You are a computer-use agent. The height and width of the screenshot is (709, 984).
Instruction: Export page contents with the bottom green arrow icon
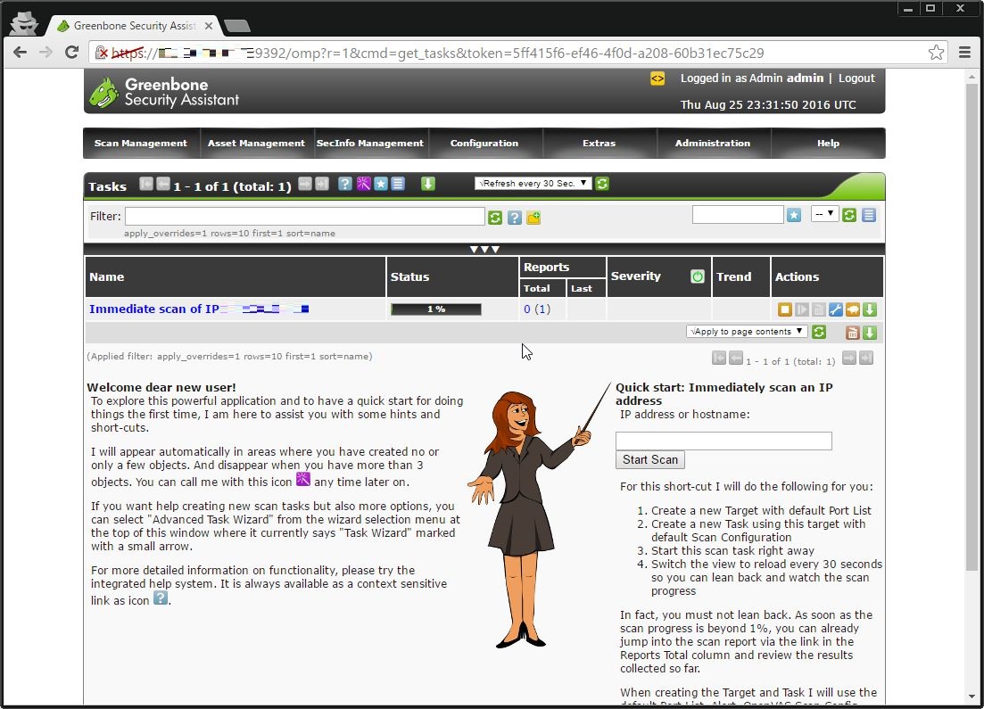(x=870, y=333)
